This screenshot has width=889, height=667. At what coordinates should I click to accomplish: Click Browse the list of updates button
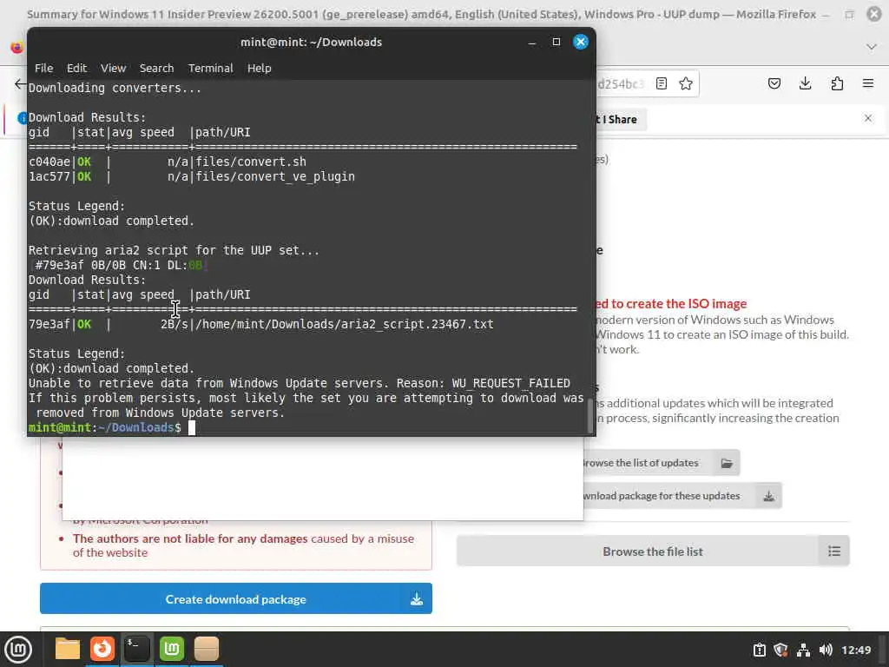(662, 463)
